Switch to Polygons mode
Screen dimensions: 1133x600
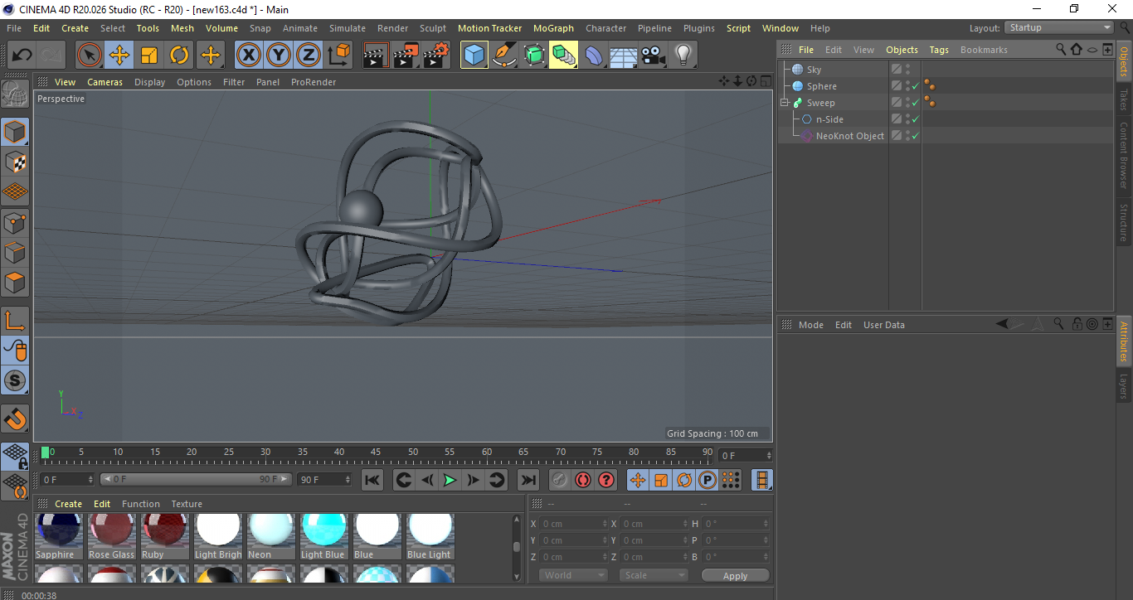pyautogui.click(x=15, y=282)
